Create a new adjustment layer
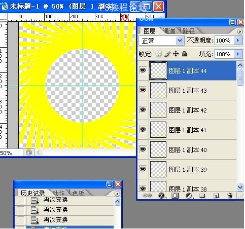 point(189,196)
